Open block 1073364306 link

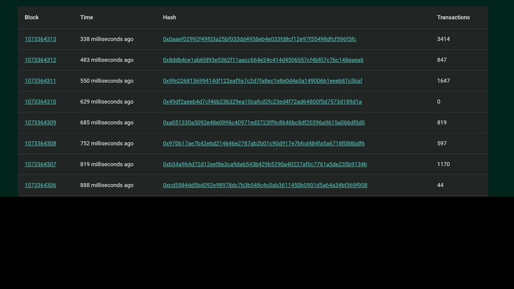[40, 185]
